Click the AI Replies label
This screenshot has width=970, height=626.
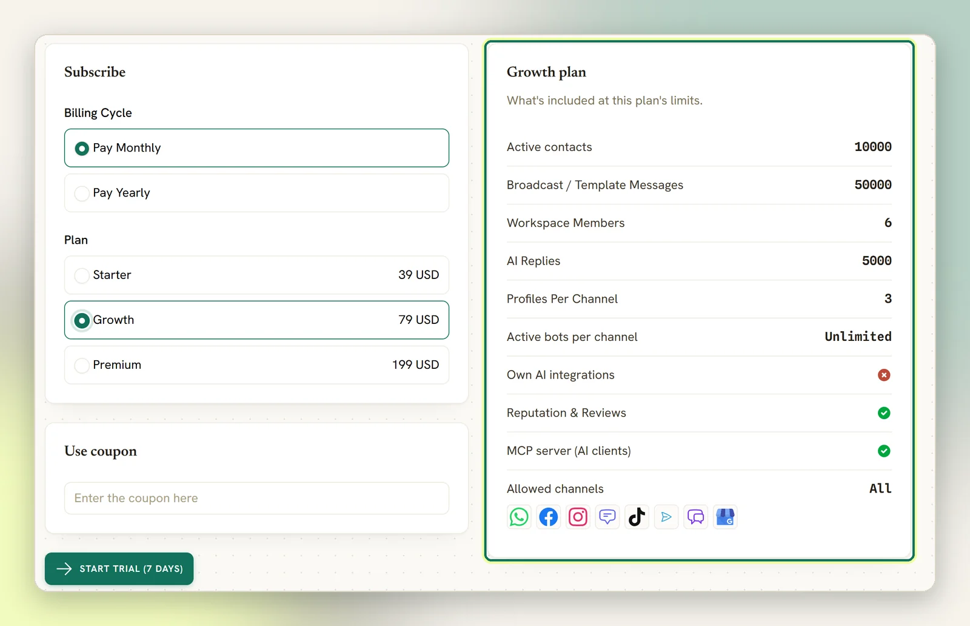pyautogui.click(x=533, y=261)
